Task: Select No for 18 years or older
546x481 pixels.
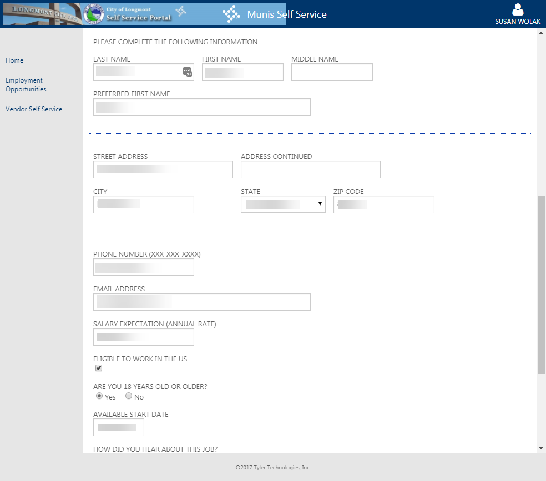Action: pos(129,396)
